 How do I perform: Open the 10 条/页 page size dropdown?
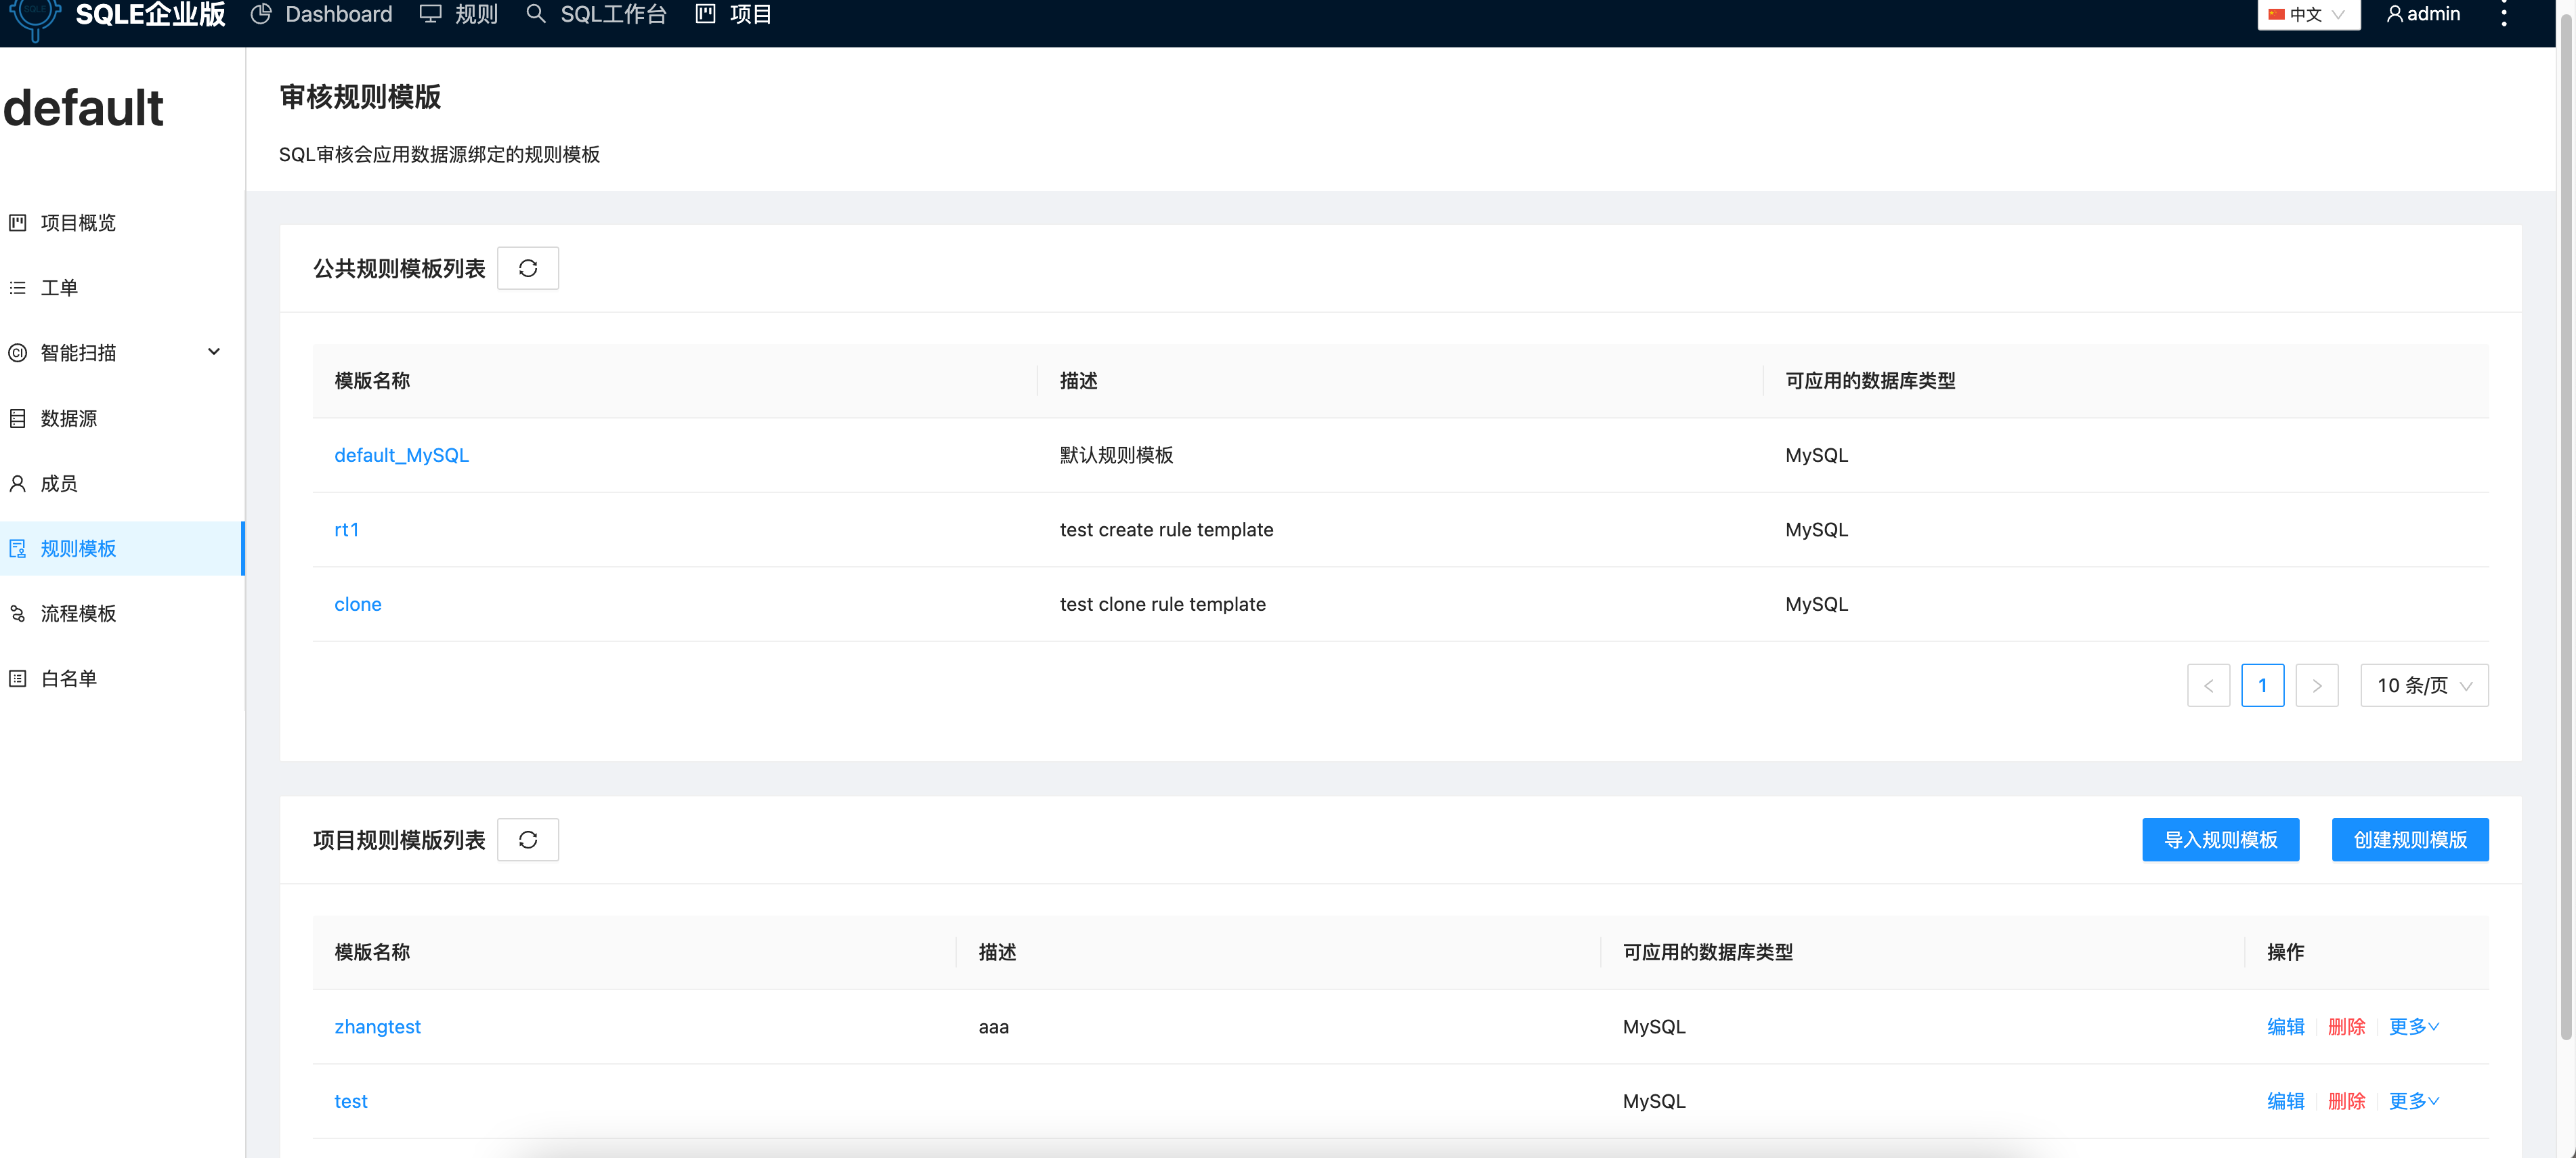point(2424,685)
